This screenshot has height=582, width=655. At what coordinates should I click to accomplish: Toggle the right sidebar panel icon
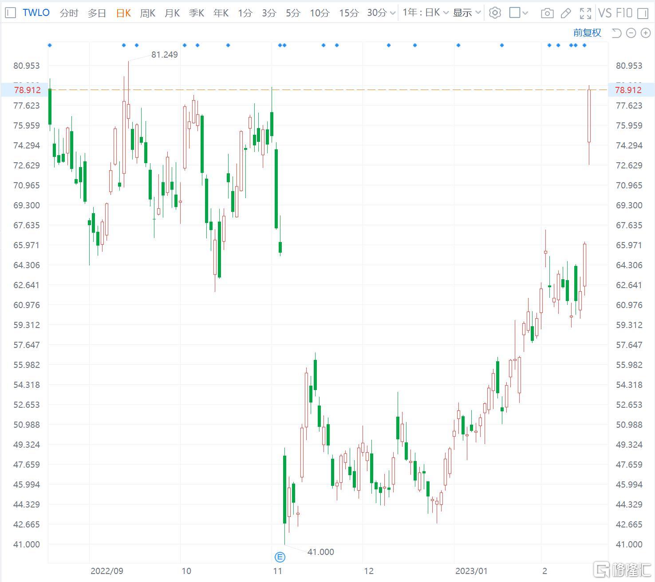click(643, 13)
